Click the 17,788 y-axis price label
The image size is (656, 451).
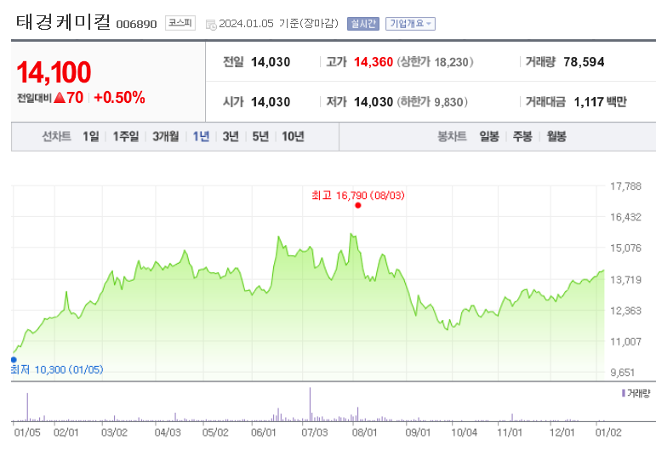[625, 186]
